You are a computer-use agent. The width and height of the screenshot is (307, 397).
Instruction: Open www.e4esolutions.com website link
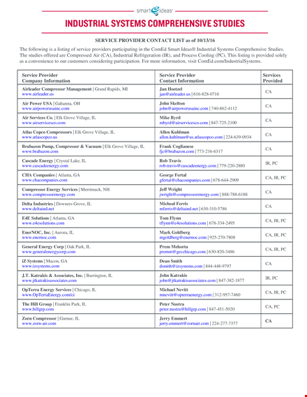(43, 223)
